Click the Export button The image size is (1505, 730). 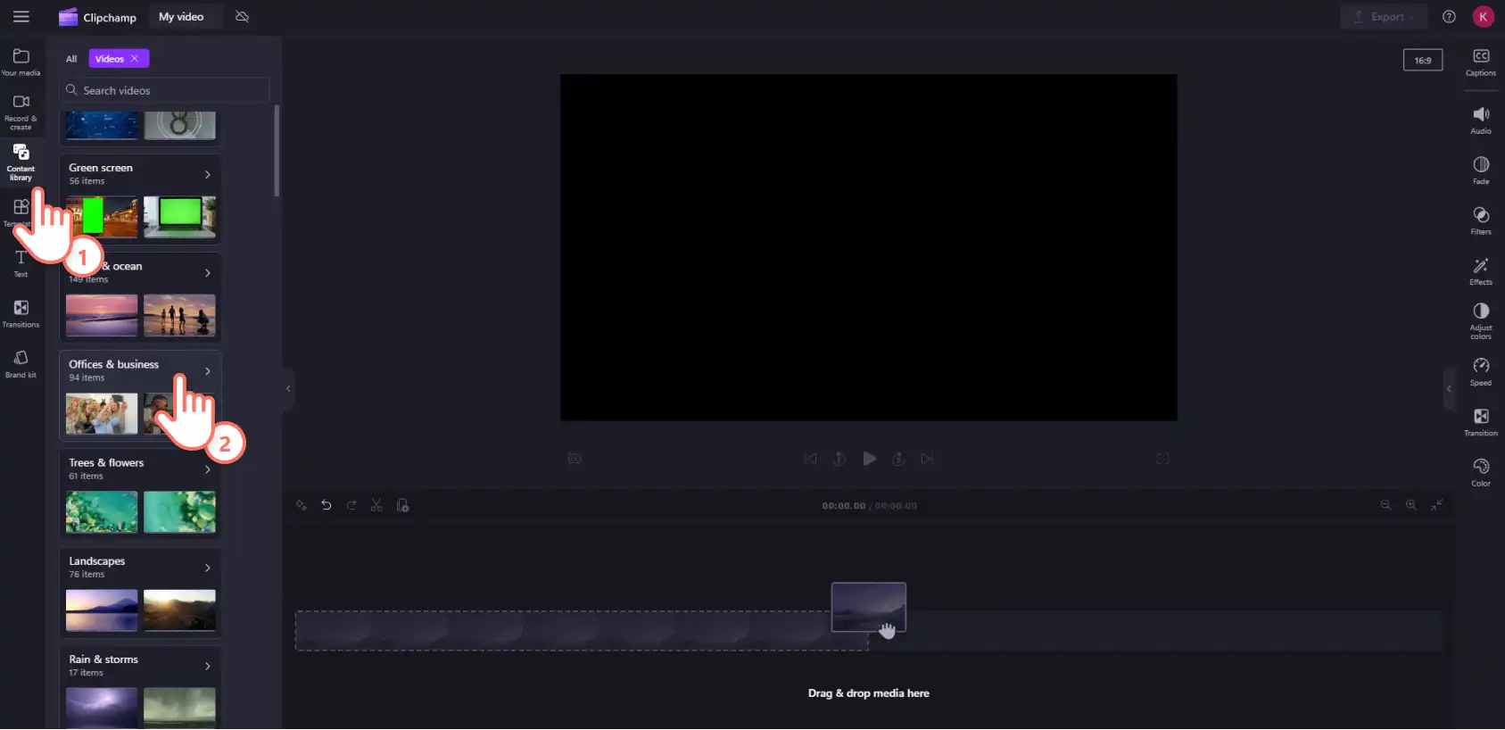[x=1383, y=17]
